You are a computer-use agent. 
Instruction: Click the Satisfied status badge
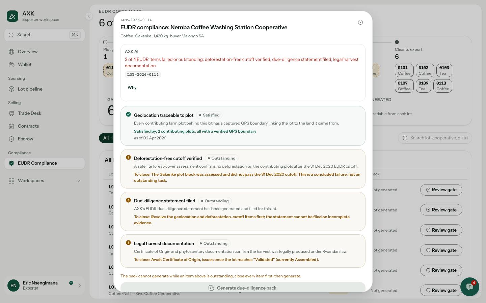click(209, 115)
